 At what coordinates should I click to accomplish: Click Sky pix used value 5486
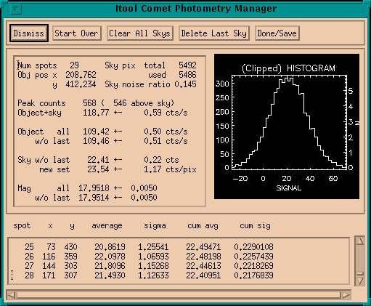[x=187, y=75]
